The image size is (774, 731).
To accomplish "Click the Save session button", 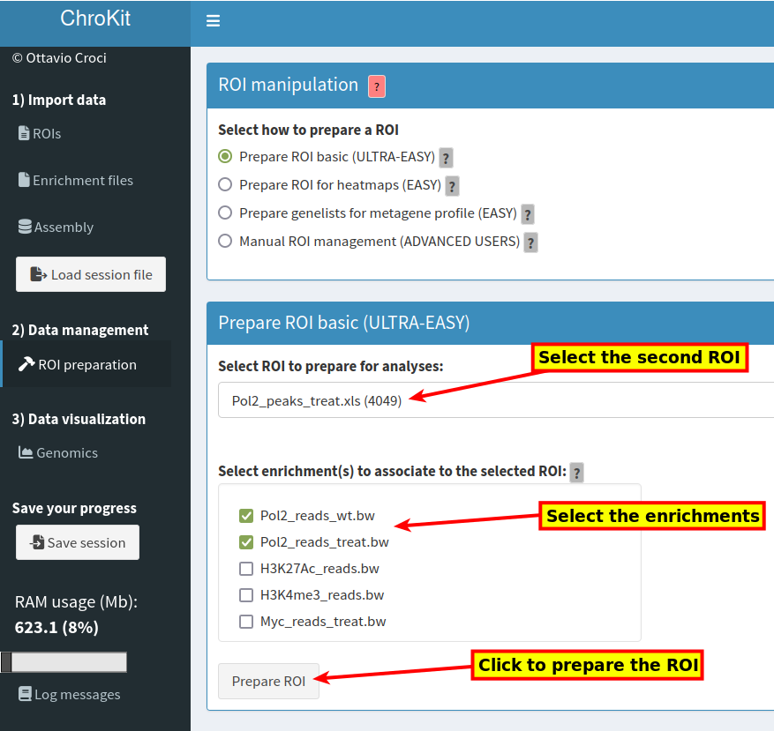I will [x=78, y=542].
